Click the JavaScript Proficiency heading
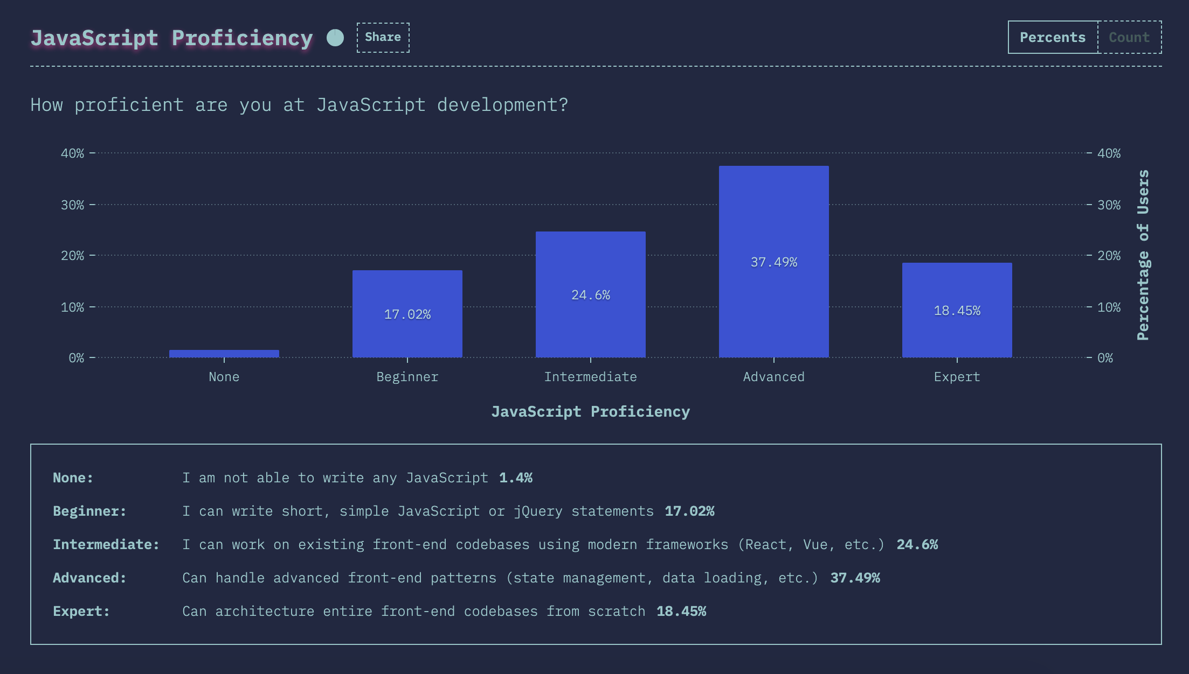Viewport: 1189px width, 674px height. pos(171,38)
